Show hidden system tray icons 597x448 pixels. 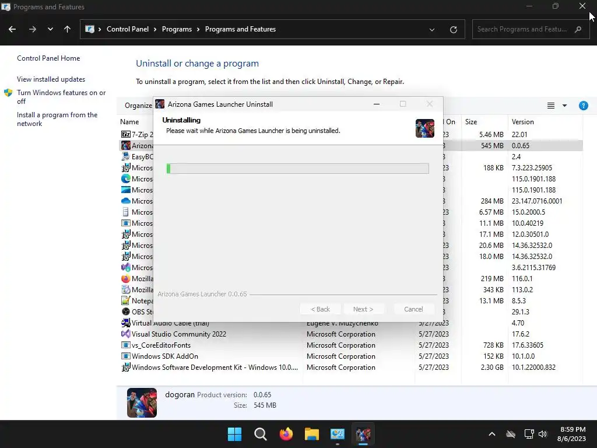click(492, 434)
